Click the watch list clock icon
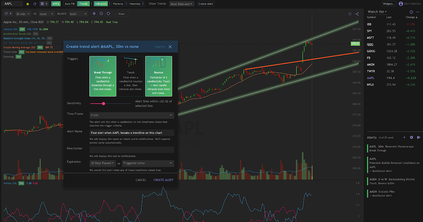Viewport: 423px width, 222px height. tap(411, 12)
